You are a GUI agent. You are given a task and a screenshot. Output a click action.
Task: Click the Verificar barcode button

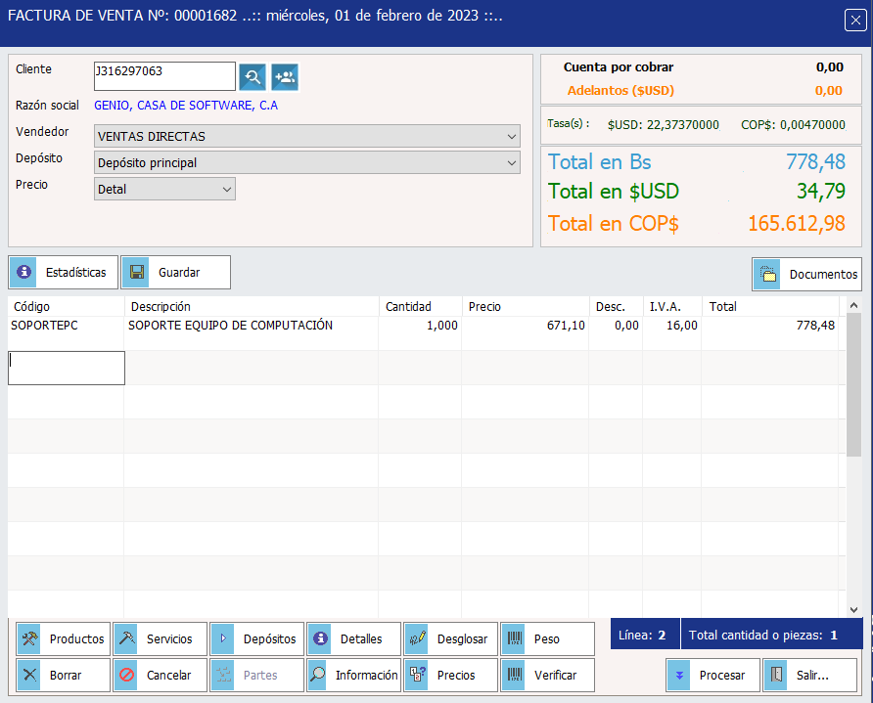[547, 675]
